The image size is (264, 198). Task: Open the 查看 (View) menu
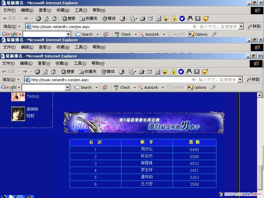(x=44, y=63)
